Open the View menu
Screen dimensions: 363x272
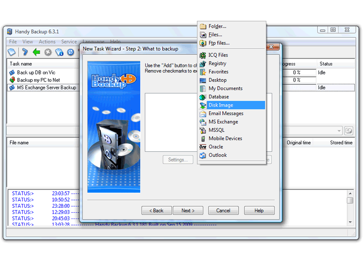28,42
